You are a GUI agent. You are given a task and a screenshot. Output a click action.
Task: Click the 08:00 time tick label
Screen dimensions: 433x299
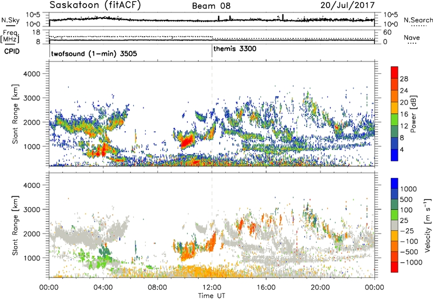click(x=158, y=288)
